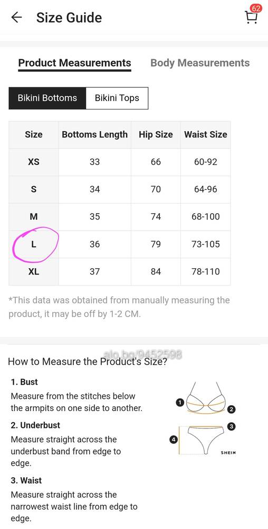268x529 pixels.
Task: Tap the bikini top measurement diagram
Action: coord(206,398)
